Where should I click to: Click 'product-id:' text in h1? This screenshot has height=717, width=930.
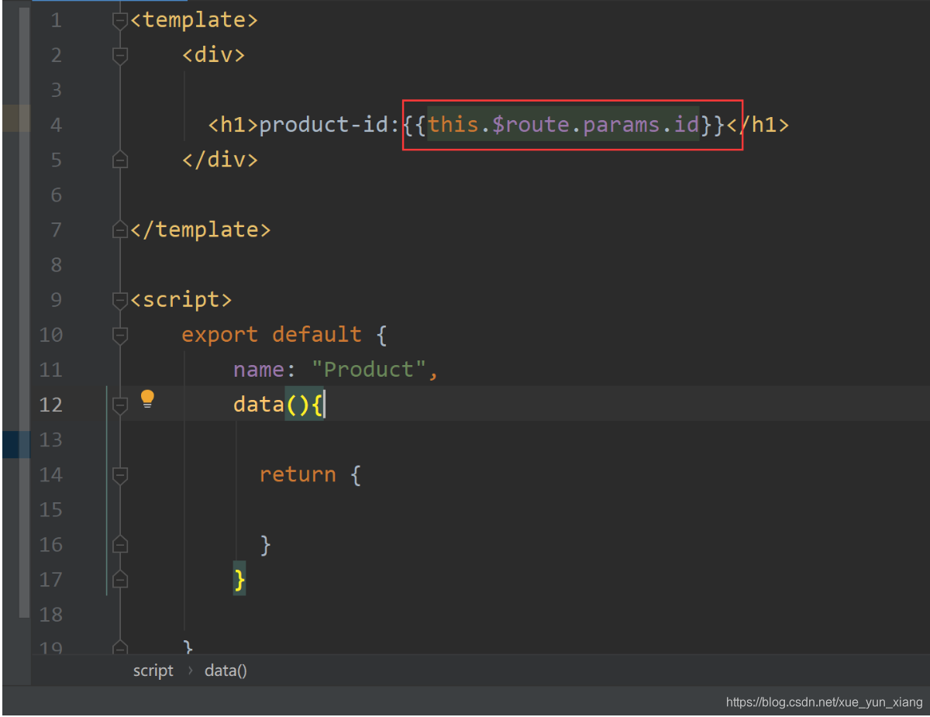(330, 124)
